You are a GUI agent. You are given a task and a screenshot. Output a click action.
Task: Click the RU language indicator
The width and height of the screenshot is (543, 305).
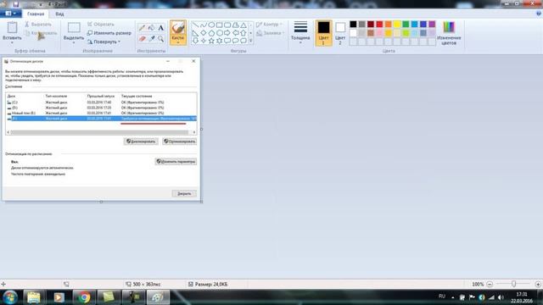coord(442,296)
